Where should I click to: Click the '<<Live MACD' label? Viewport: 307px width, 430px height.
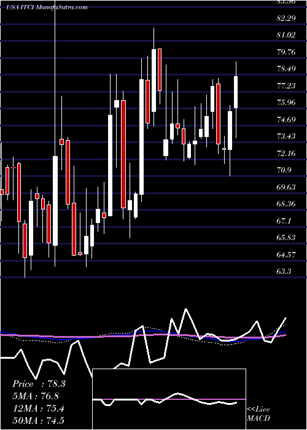258,414
